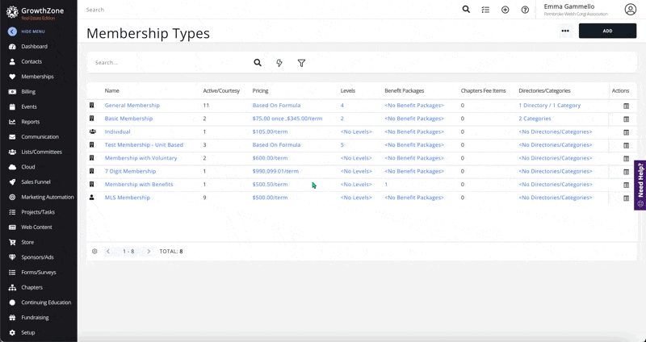Click the lightning bolt quick actions icon
The width and height of the screenshot is (646, 342).
(279, 63)
